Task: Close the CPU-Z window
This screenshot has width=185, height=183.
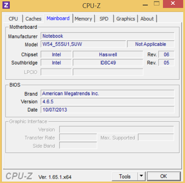Action: coord(173,4)
